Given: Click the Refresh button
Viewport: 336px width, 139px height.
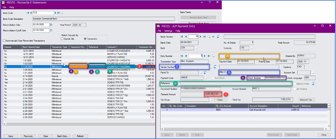Looking at the screenshot, I should [80, 136].
